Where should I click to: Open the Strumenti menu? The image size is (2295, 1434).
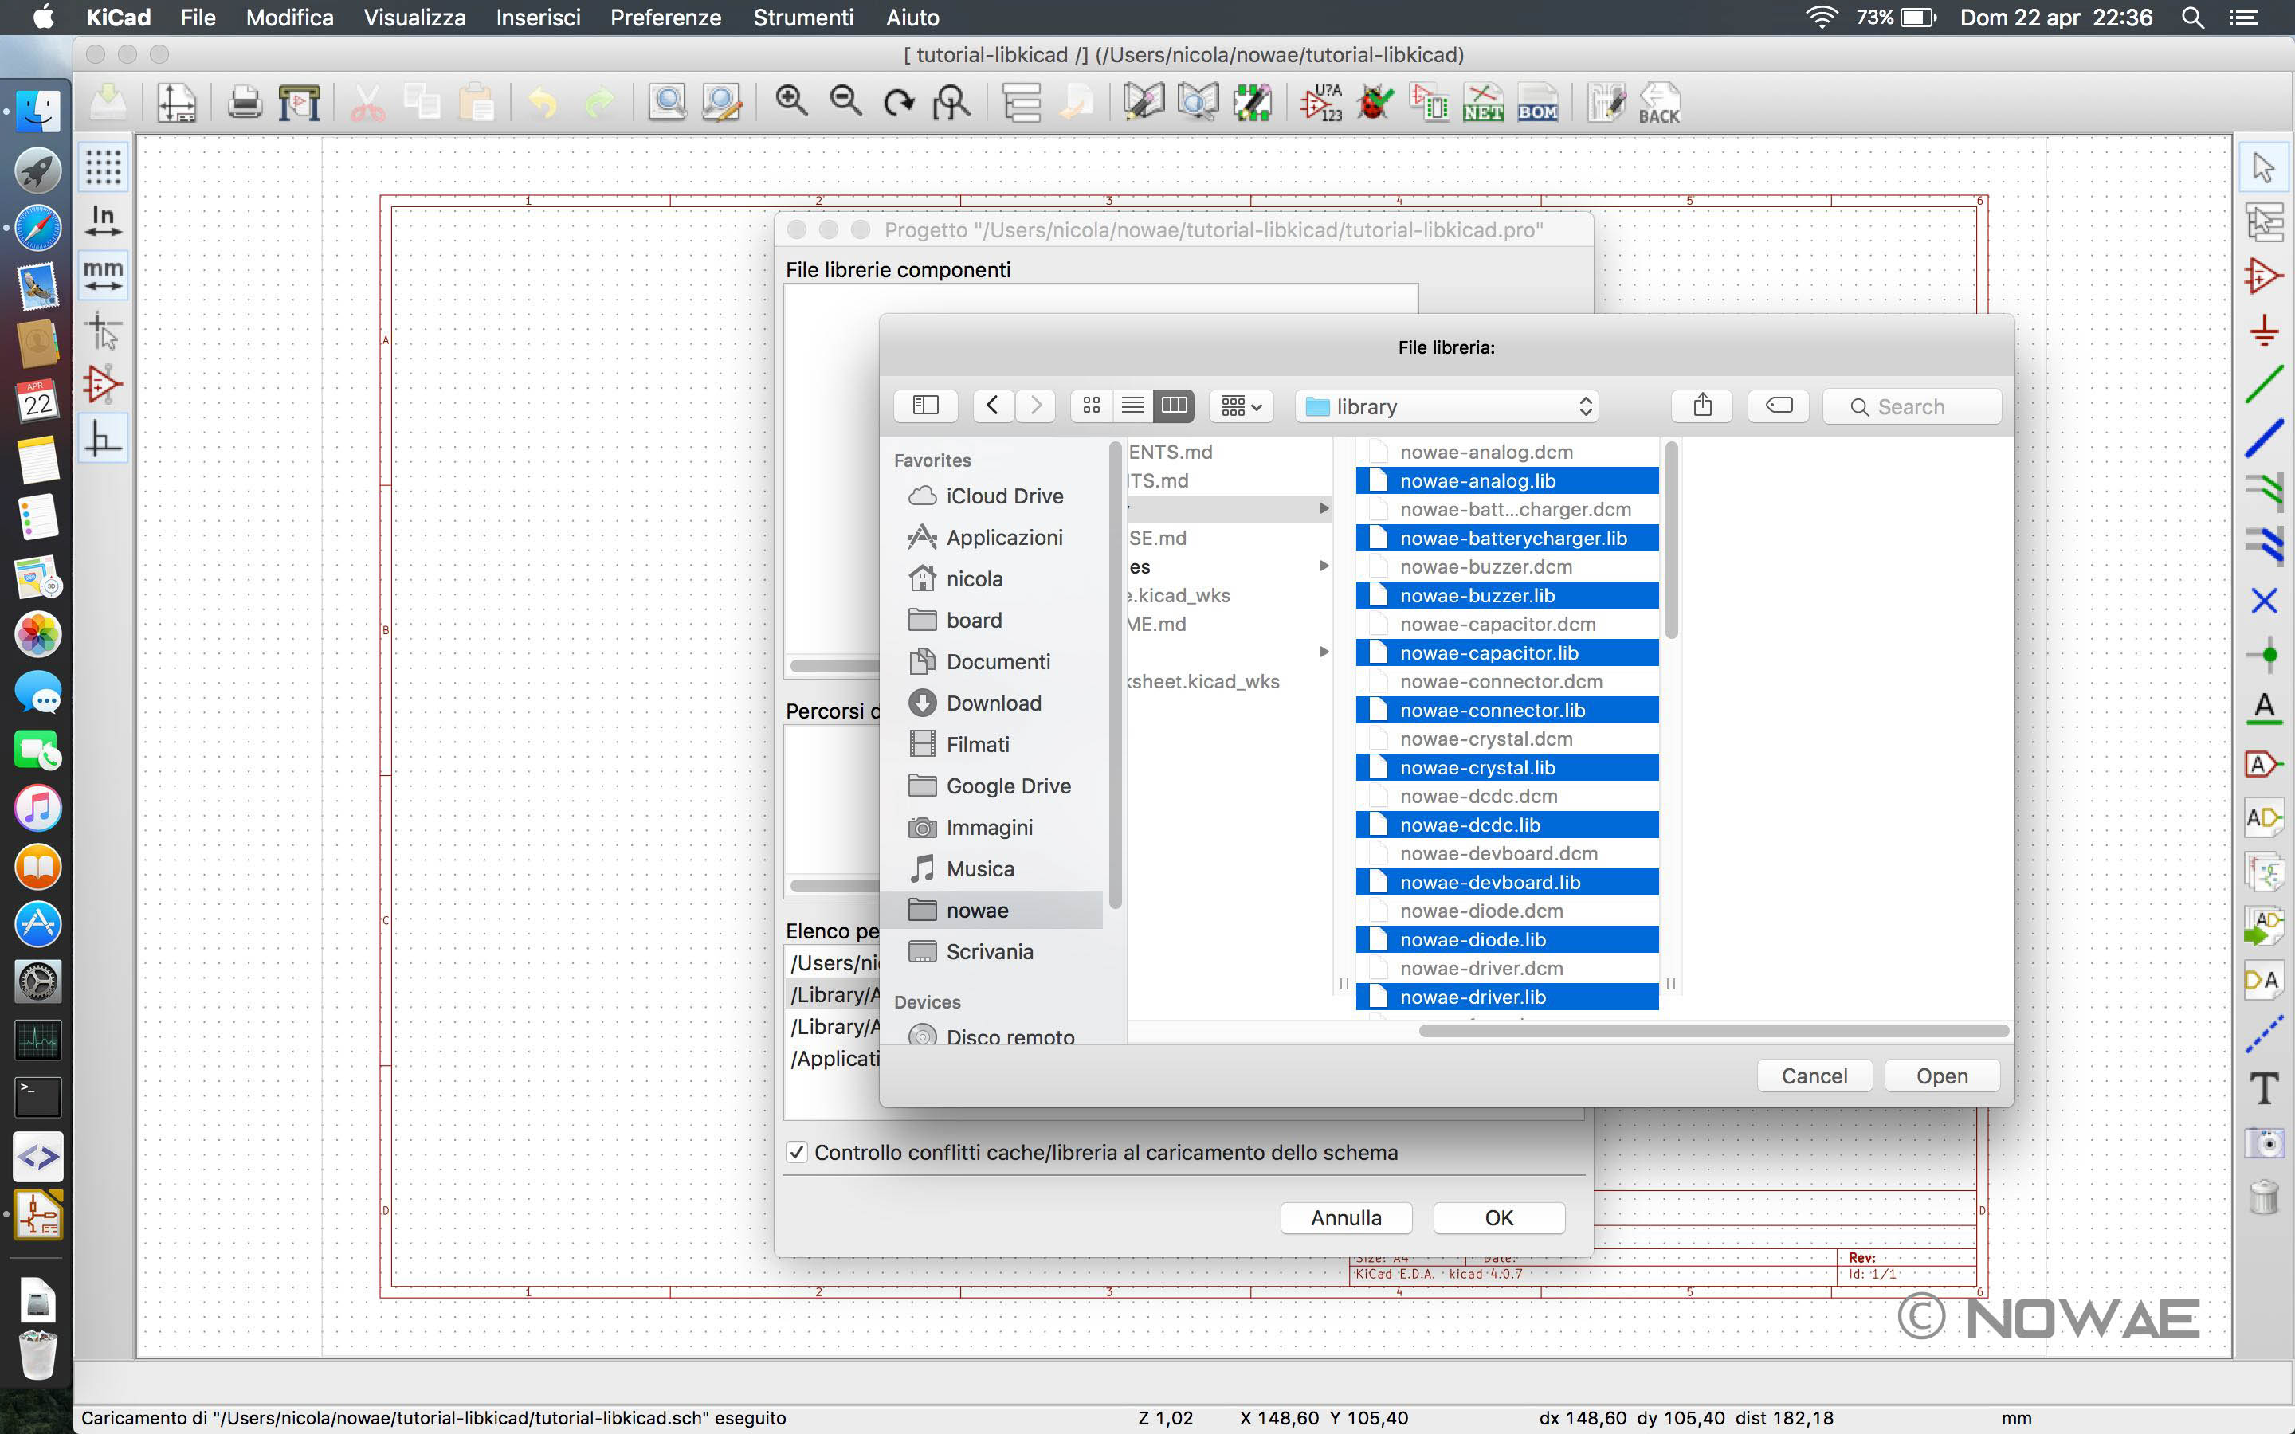(x=803, y=17)
